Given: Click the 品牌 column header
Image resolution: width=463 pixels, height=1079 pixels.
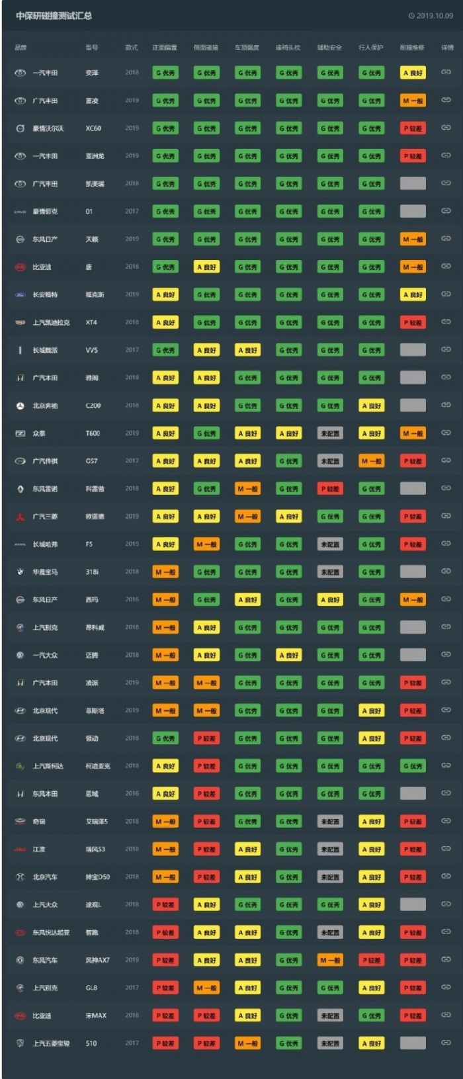Looking at the screenshot, I should click(21, 48).
